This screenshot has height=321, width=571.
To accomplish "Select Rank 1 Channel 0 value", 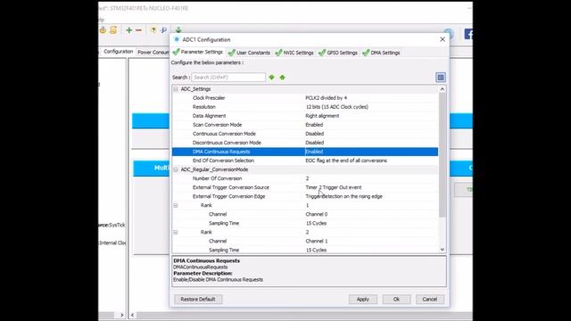I will pos(316,214).
